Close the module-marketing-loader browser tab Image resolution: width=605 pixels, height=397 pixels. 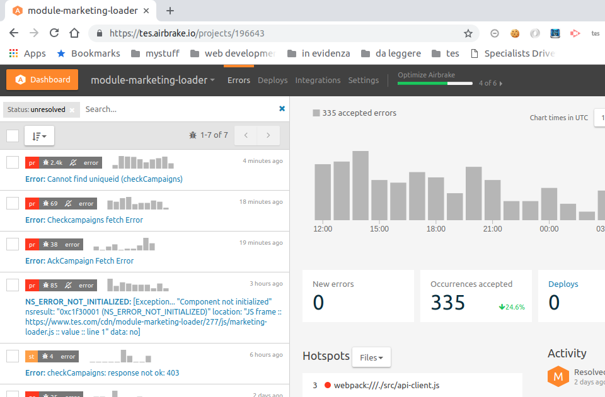(146, 11)
